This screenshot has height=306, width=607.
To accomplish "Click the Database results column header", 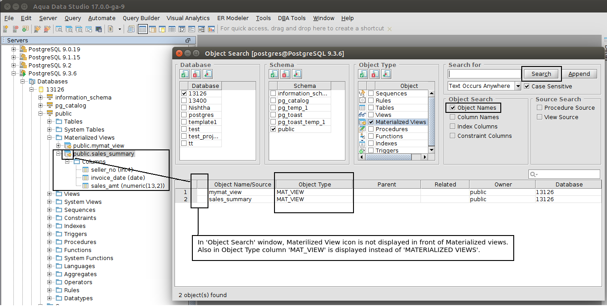I will [x=569, y=185].
